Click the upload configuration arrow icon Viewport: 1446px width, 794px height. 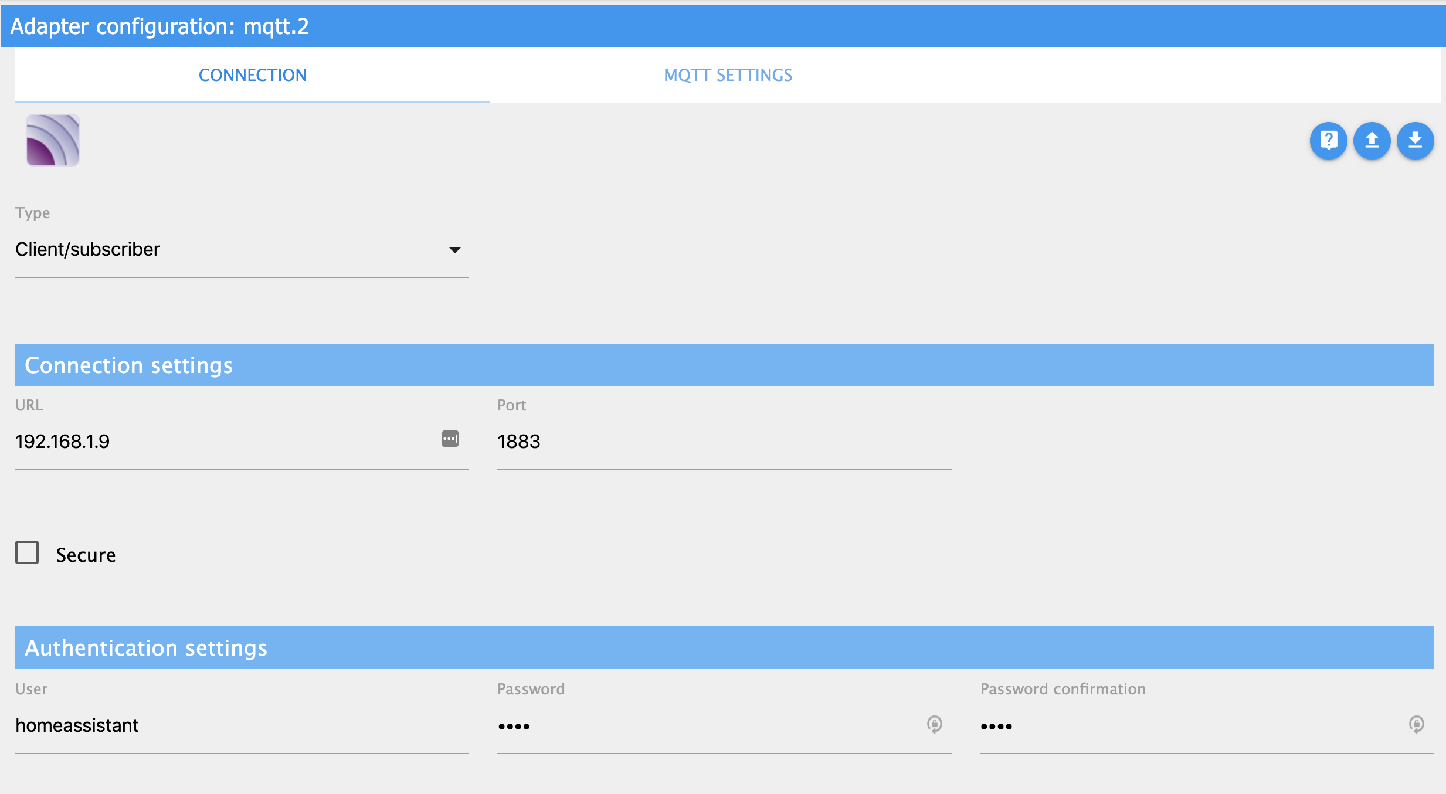[x=1372, y=141]
